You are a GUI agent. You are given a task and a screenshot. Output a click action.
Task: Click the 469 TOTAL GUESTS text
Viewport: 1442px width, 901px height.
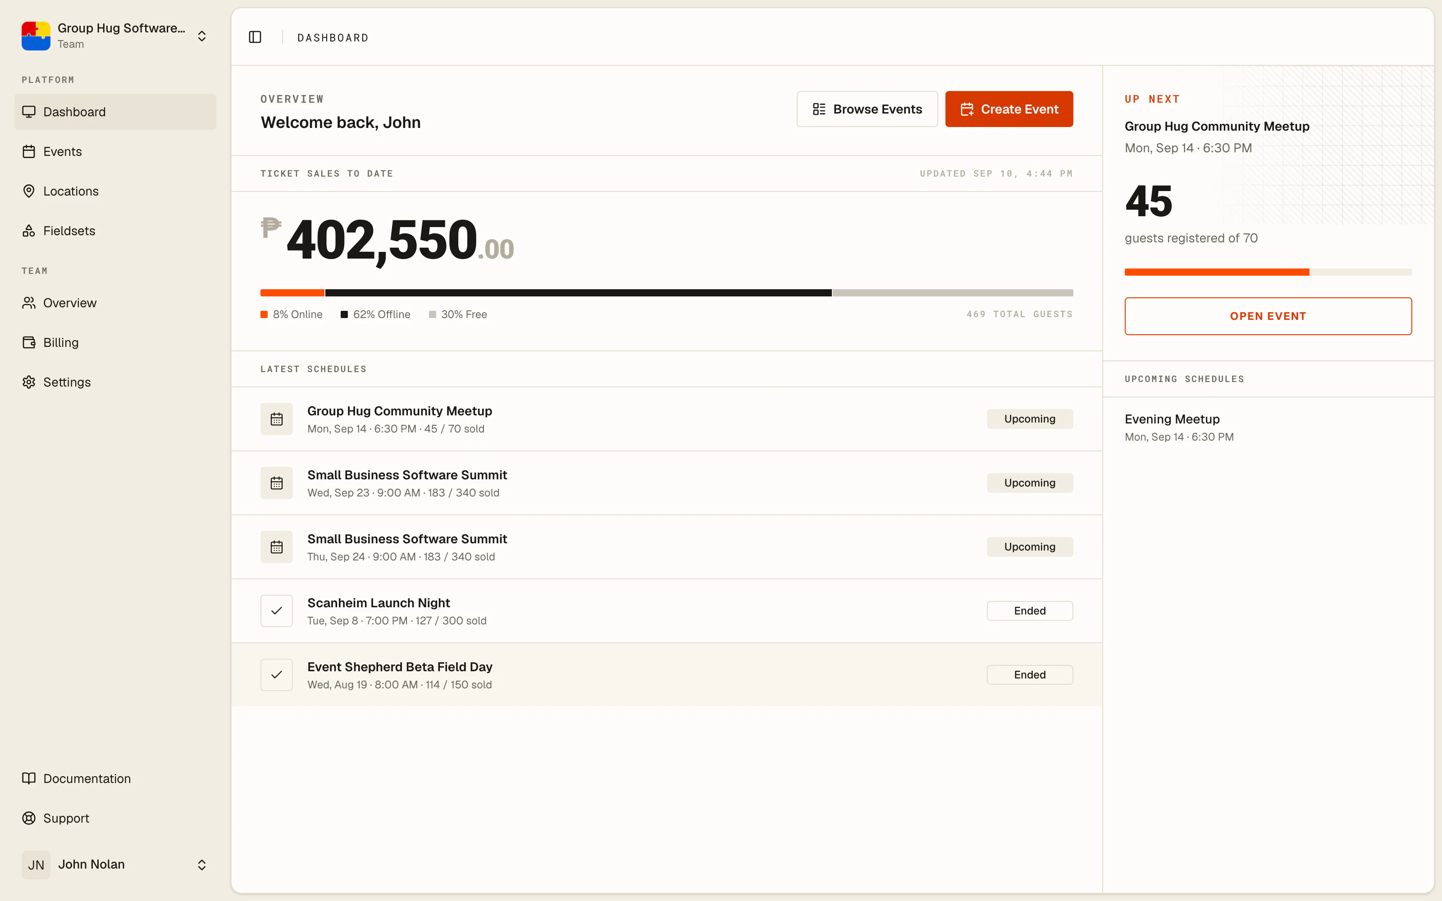click(x=1019, y=314)
